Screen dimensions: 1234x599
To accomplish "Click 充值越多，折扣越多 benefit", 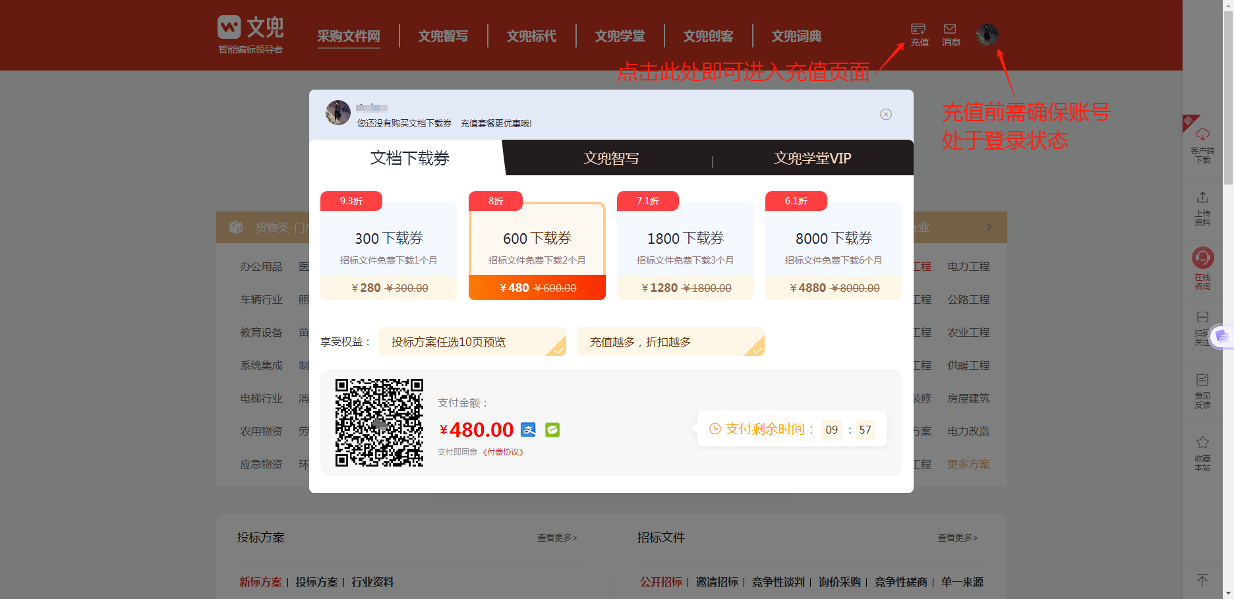I will (x=670, y=341).
